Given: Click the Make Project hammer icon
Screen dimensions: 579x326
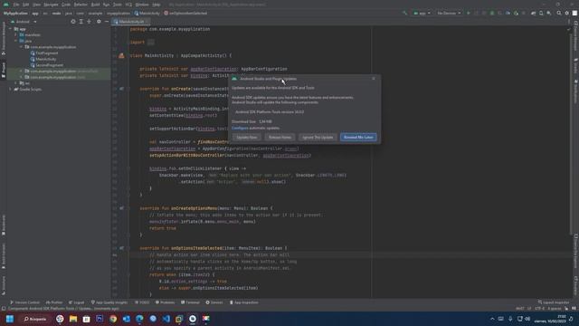Looking at the screenshot, I should (x=404, y=13).
